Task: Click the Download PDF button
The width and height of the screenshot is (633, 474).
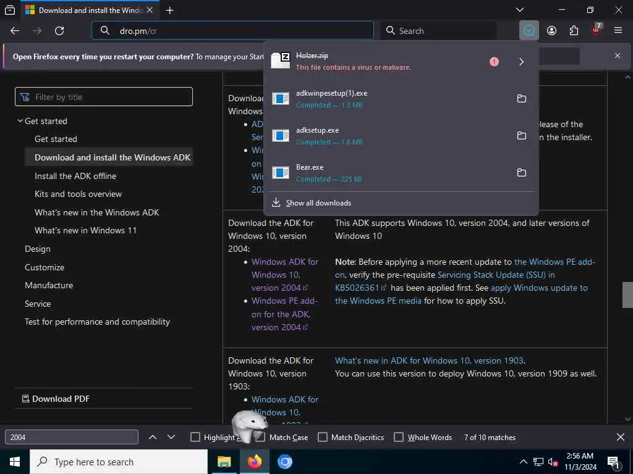Action: click(56, 399)
